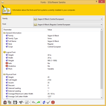The image size is (106, 106).
Task: Click the gears options toolbar icon
Action: click(x=21, y=102)
